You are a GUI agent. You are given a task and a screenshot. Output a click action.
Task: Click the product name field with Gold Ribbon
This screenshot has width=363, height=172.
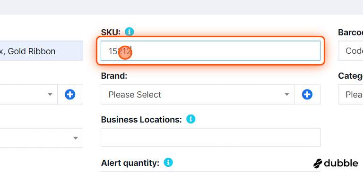[42, 51]
